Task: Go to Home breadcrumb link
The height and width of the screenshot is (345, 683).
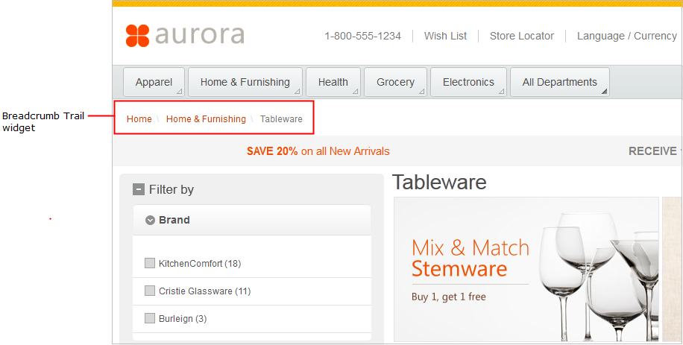Action: tap(139, 119)
